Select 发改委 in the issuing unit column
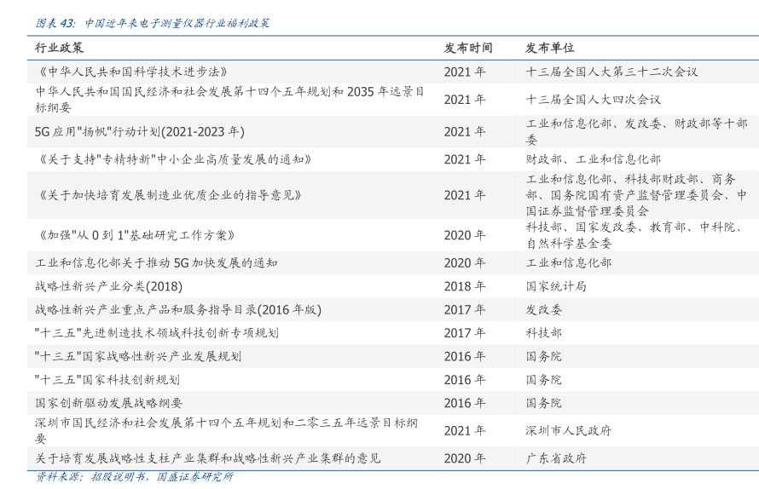The width and height of the screenshot is (759, 489). coord(543,310)
